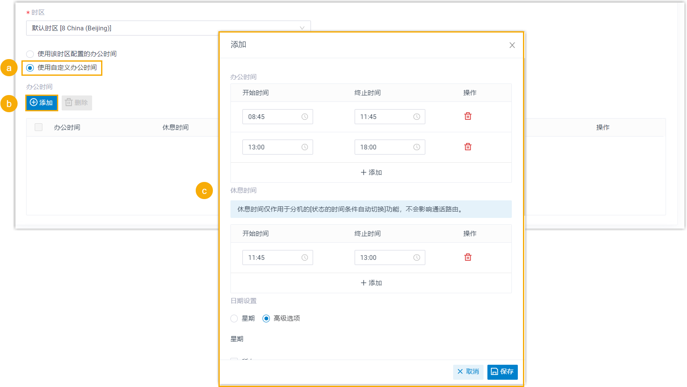Delete the 11:45–13:00 break time row

coord(468,257)
